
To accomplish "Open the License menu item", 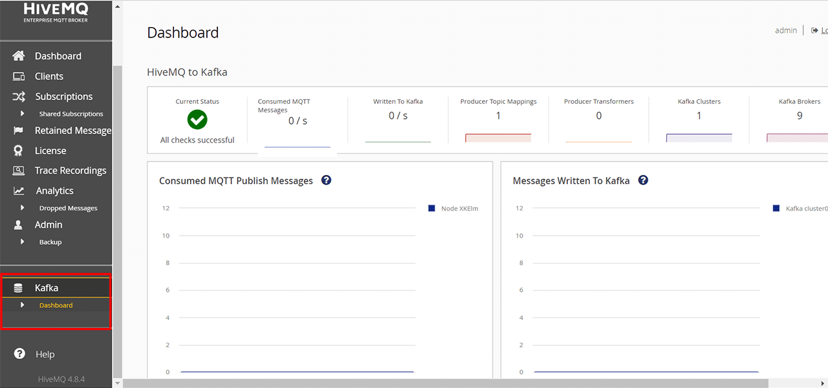I will pyautogui.click(x=50, y=150).
